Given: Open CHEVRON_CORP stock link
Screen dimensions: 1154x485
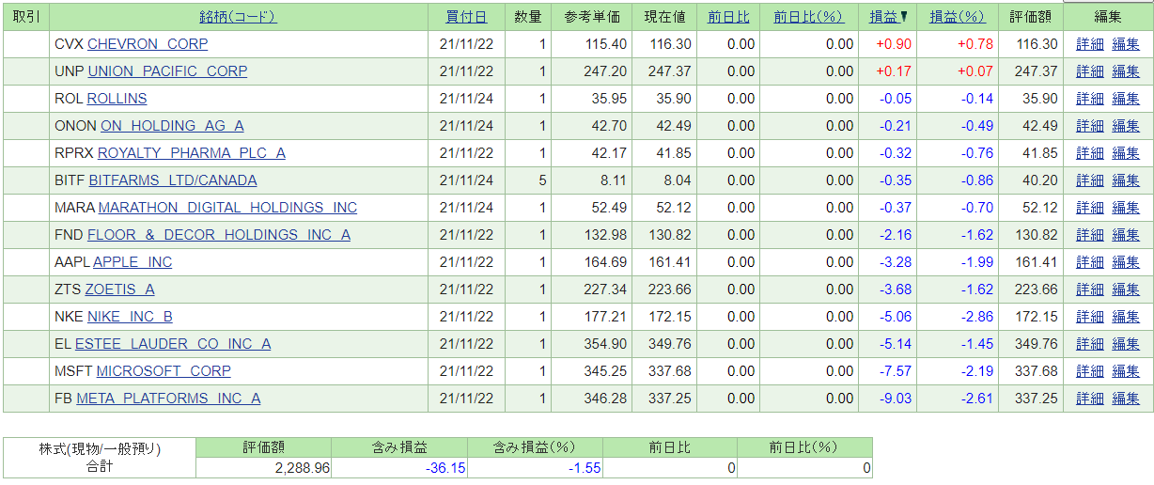Looking at the screenshot, I should point(148,44).
